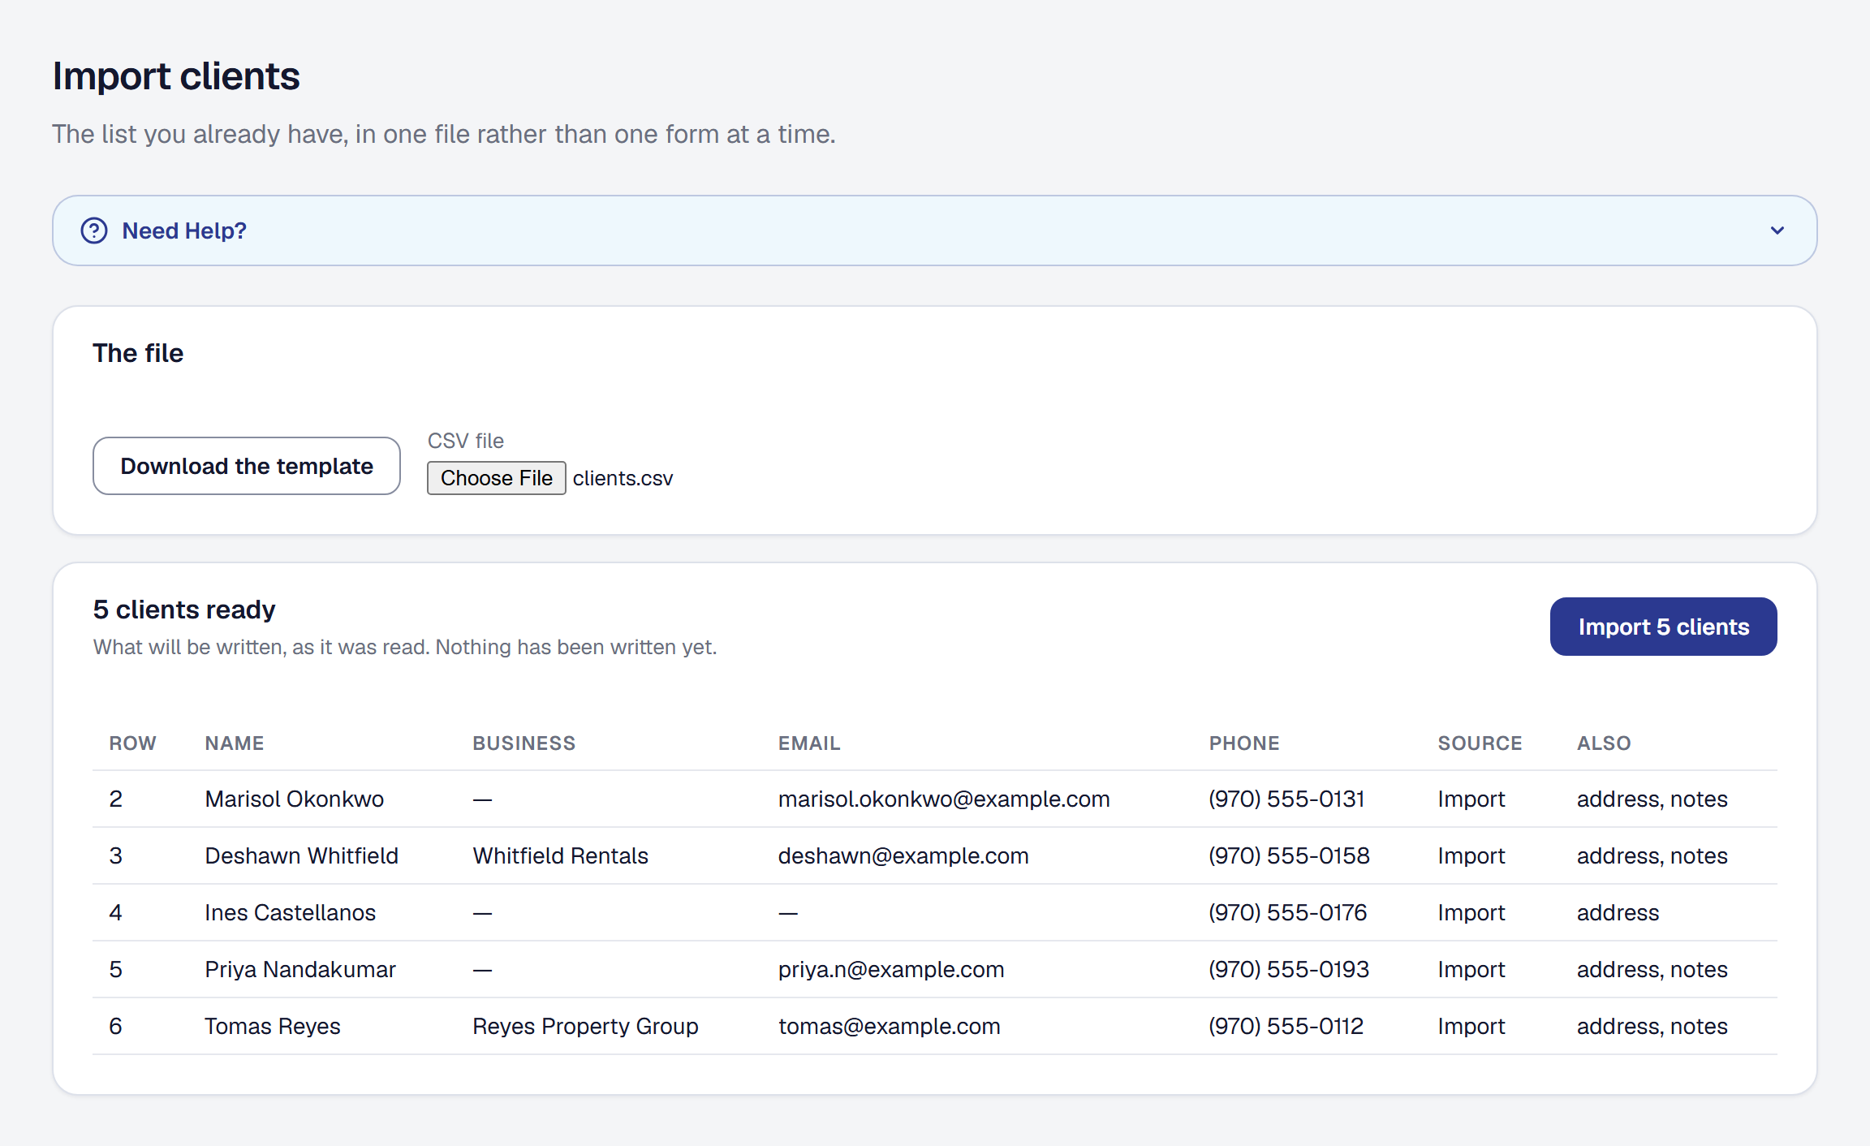The image size is (1870, 1146).
Task: Download the template
Action: 247,466
